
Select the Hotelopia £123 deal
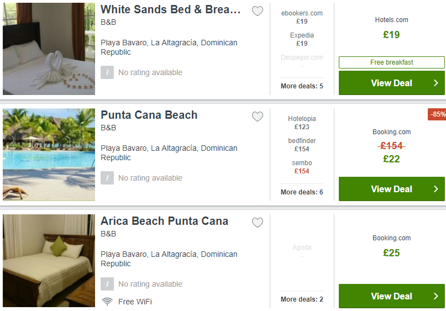pyautogui.click(x=302, y=123)
